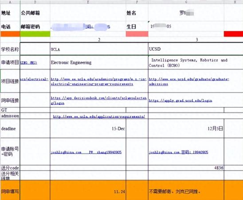The height and width of the screenshot is (200, 243).
Task: Select the pink filled cell under 生日
Action: click(137, 34)
